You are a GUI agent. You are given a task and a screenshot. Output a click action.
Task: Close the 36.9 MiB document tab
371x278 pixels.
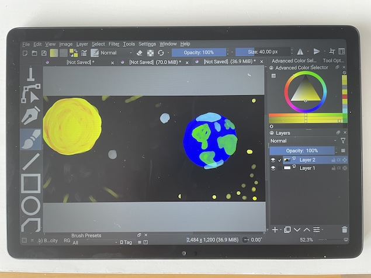click(x=261, y=62)
